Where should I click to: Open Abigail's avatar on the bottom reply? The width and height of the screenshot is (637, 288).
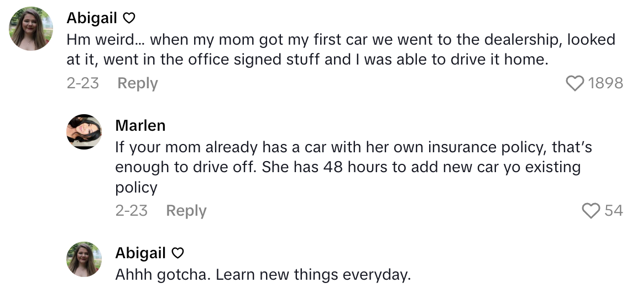84,259
